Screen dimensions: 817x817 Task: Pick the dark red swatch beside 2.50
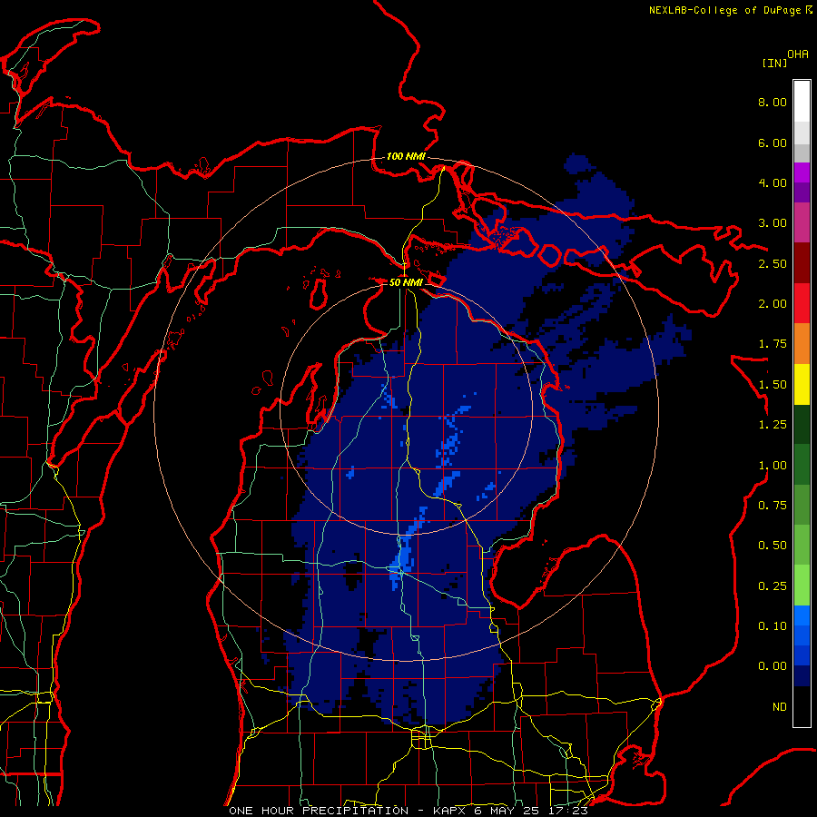pyautogui.click(x=802, y=263)
